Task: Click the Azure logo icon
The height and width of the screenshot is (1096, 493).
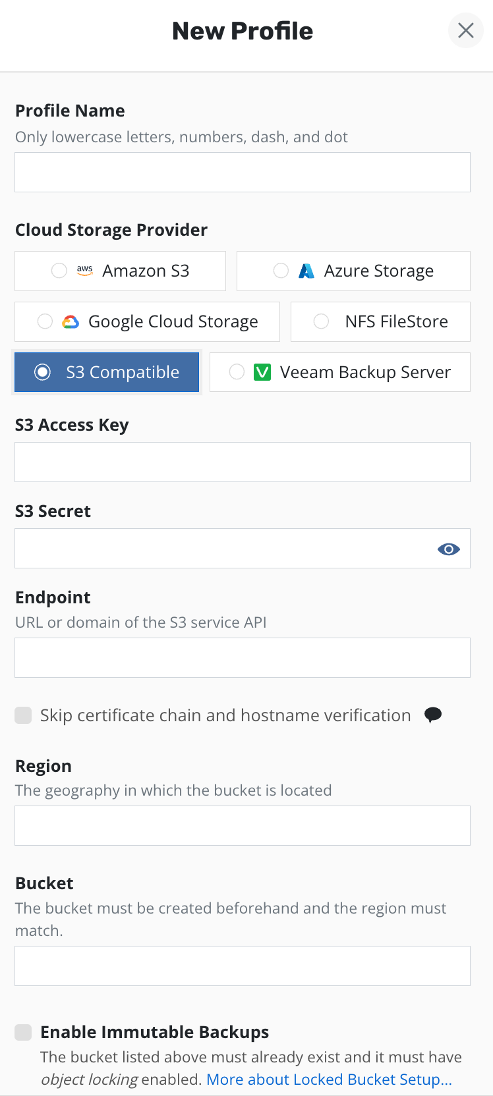Action: (x=306, y=271)
